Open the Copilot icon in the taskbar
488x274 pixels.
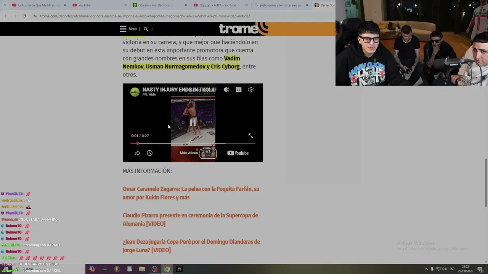point(92,269)
